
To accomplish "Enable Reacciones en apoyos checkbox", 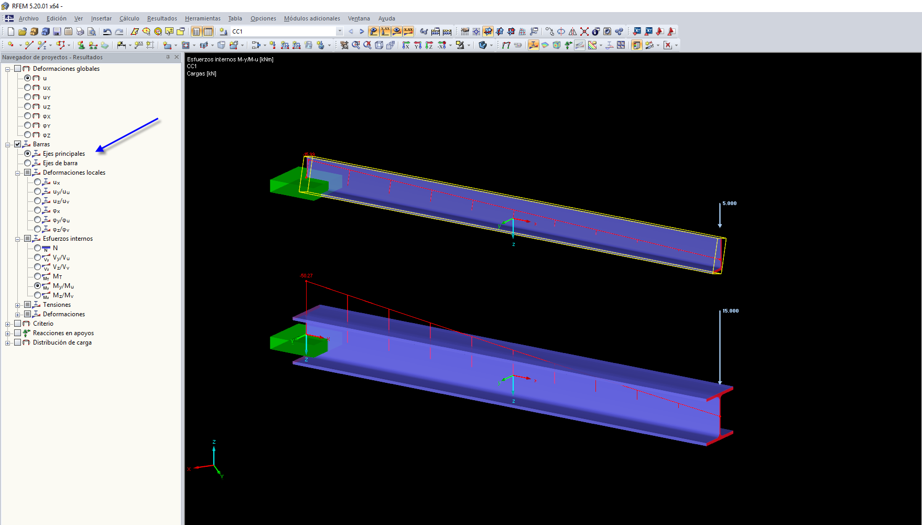I will point(18,333).
